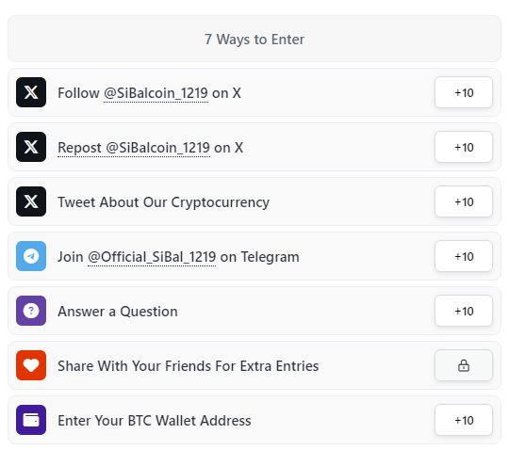Open the @SiBalcoin_1219 link in Follow row
The width and height of the screenshot is (509, 450).
pos(156,93)
